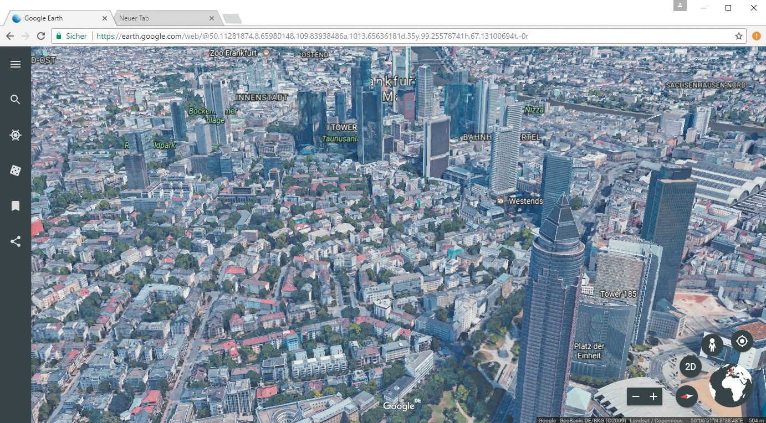
Task: Click the globe overview thumbnail
Action: (731, 385)
